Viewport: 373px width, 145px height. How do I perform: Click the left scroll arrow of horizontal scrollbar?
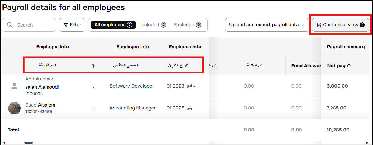click(4, 143)
